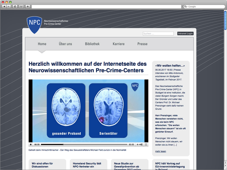Open the '«Wir wollen helfen...»' article headline
This screenshot has width=227, height=170.
tap(170, 66)
